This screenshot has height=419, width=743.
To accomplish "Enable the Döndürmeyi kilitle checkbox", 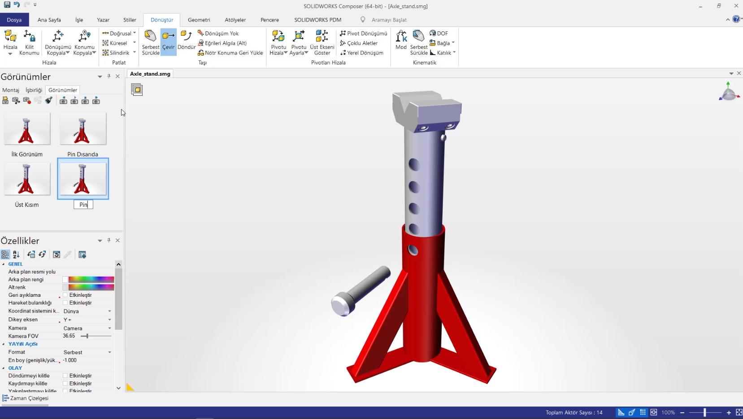I will coord(65,376).
